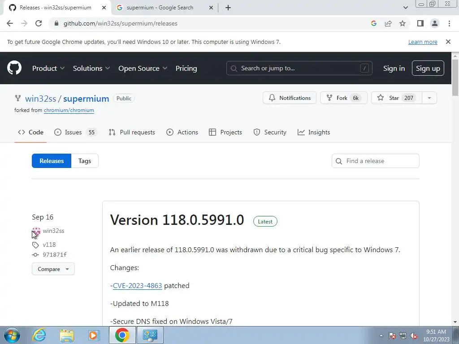Open the 971871f commit link
Screen dimensions: 459x344
[54, 255]
